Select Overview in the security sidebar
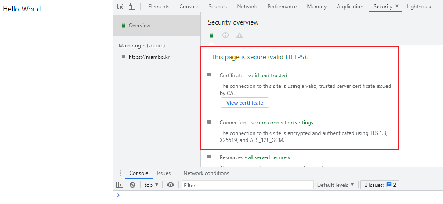Image resolution: width=443 pixels, height=204 pixels. pos(139,25)
